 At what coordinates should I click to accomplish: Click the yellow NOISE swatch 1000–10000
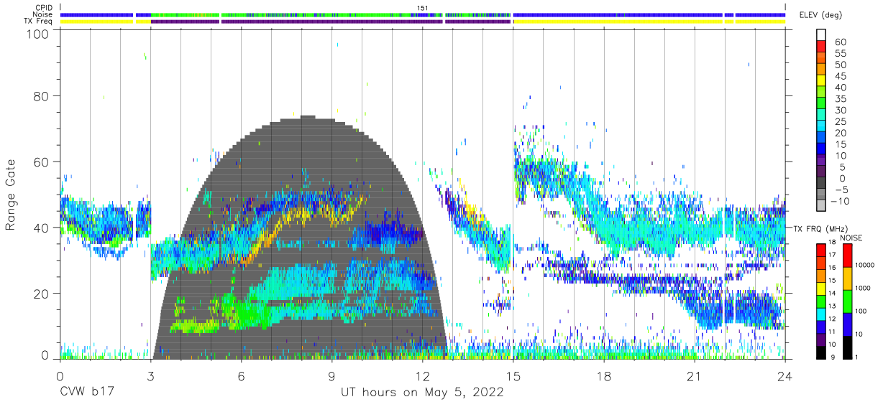click(847, 278)
